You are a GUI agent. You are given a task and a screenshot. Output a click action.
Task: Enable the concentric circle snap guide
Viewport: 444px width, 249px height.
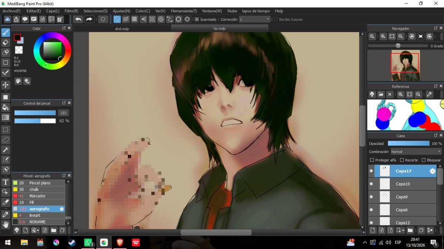tap(161, 19)
